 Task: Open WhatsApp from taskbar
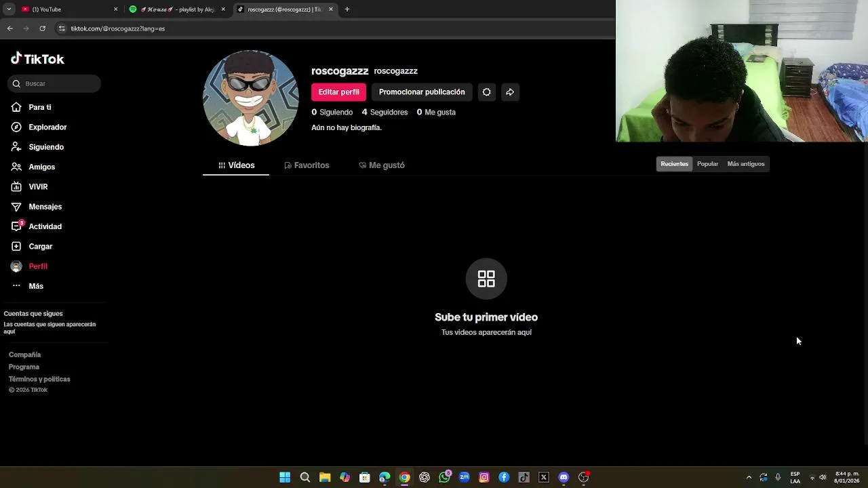coord(444,477)
